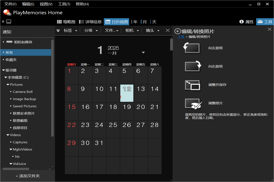
Task: Switch to detailed info view
Action: point(90,22)
